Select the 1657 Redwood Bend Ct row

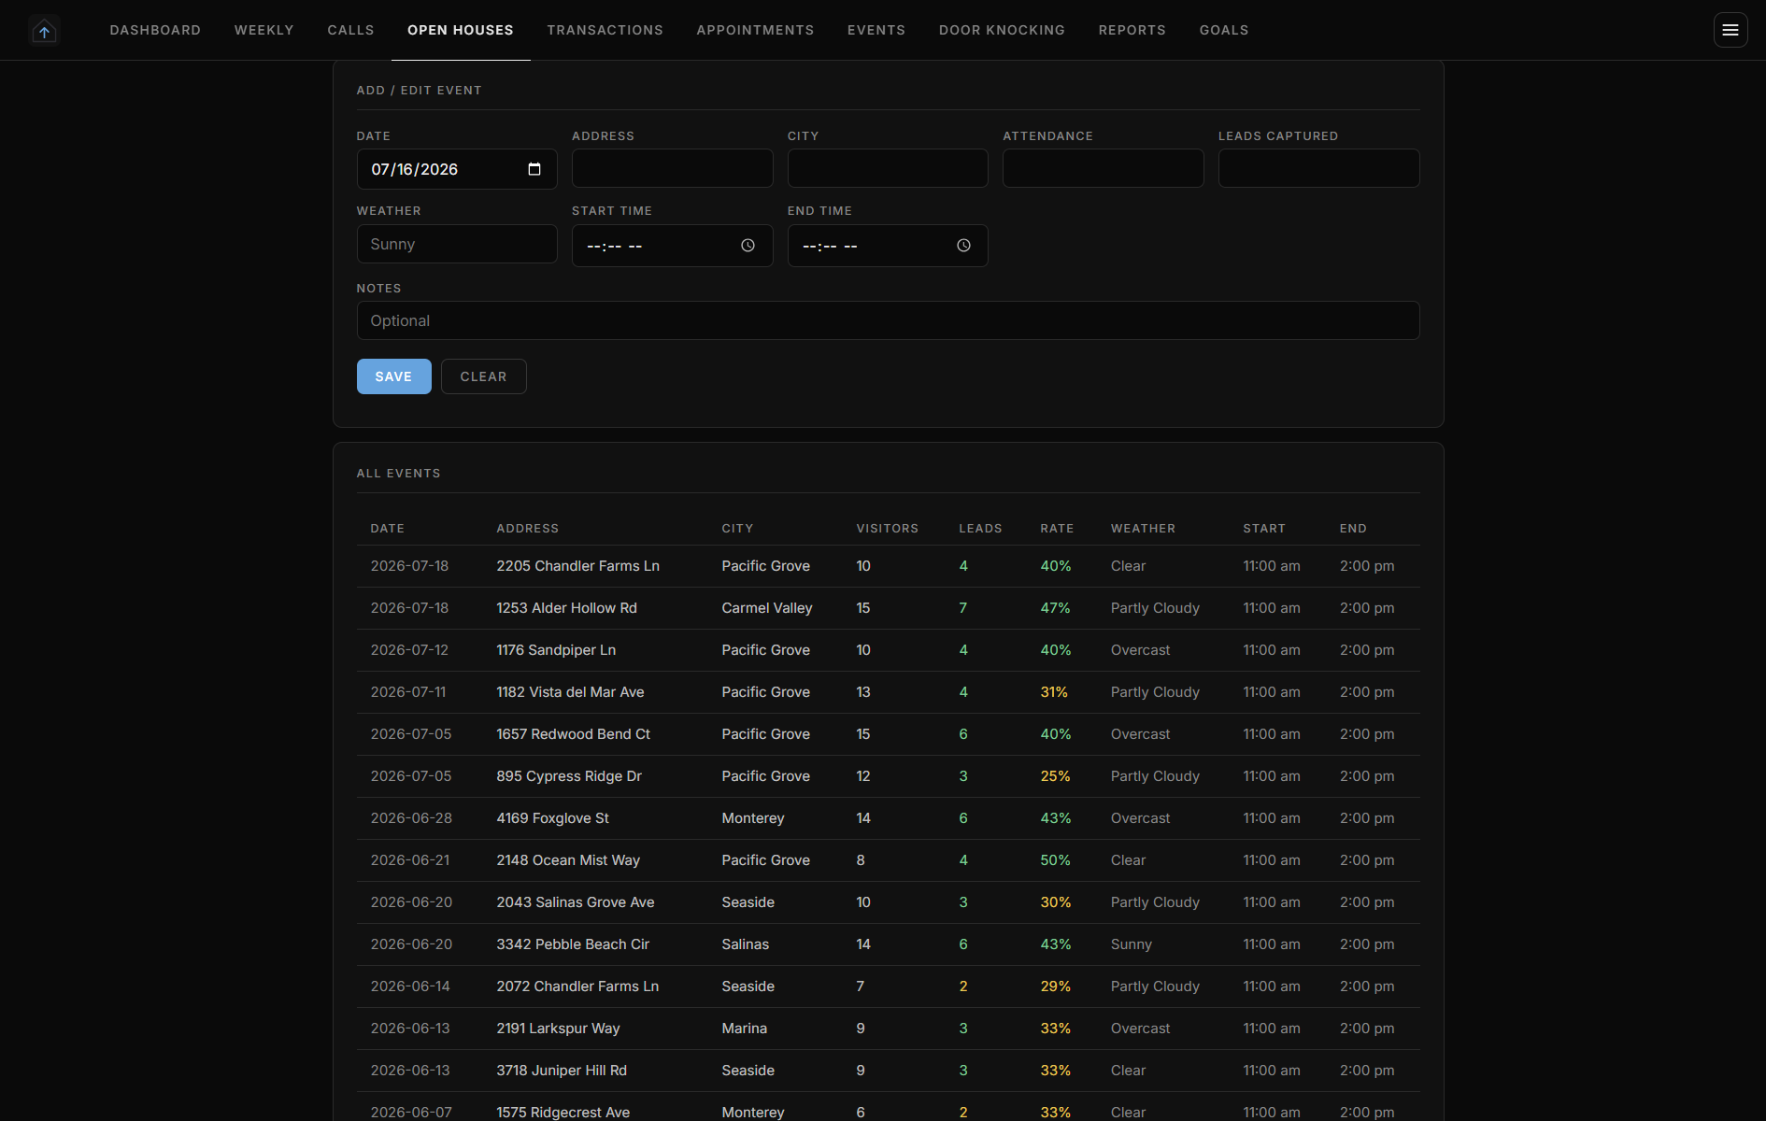pos(888,734)
